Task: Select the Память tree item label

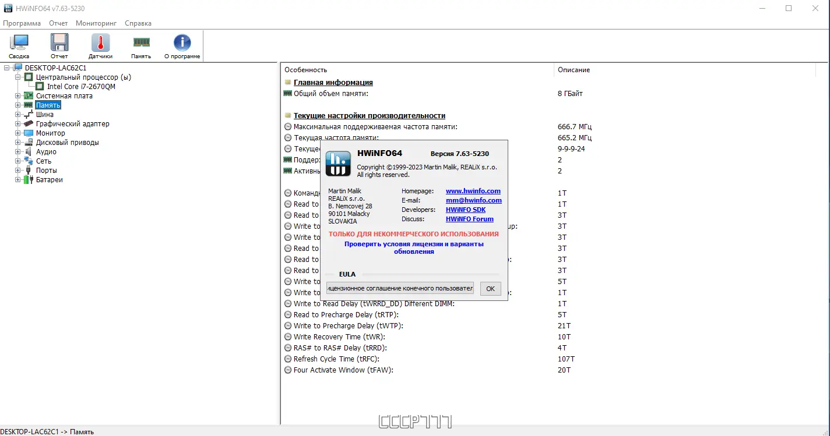Action: coord(48,105)
